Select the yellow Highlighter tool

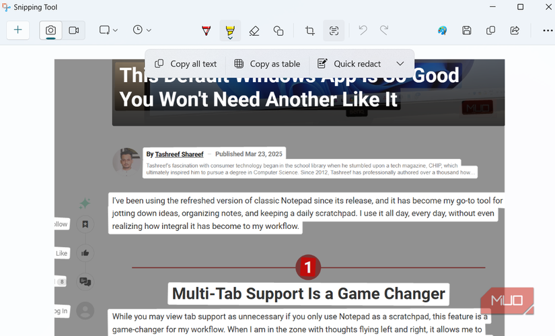[x=230, y=29]
